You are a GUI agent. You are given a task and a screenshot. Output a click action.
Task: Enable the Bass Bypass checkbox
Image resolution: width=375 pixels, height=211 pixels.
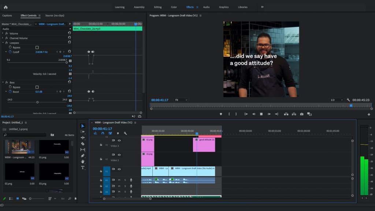[37, 87]
